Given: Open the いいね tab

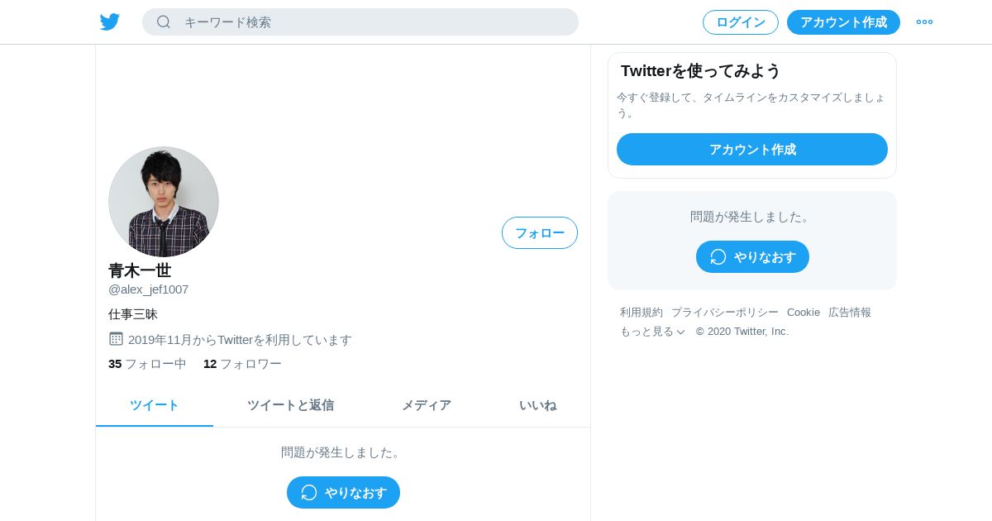Looking at the screenshot, I should [x=538, y=405].
